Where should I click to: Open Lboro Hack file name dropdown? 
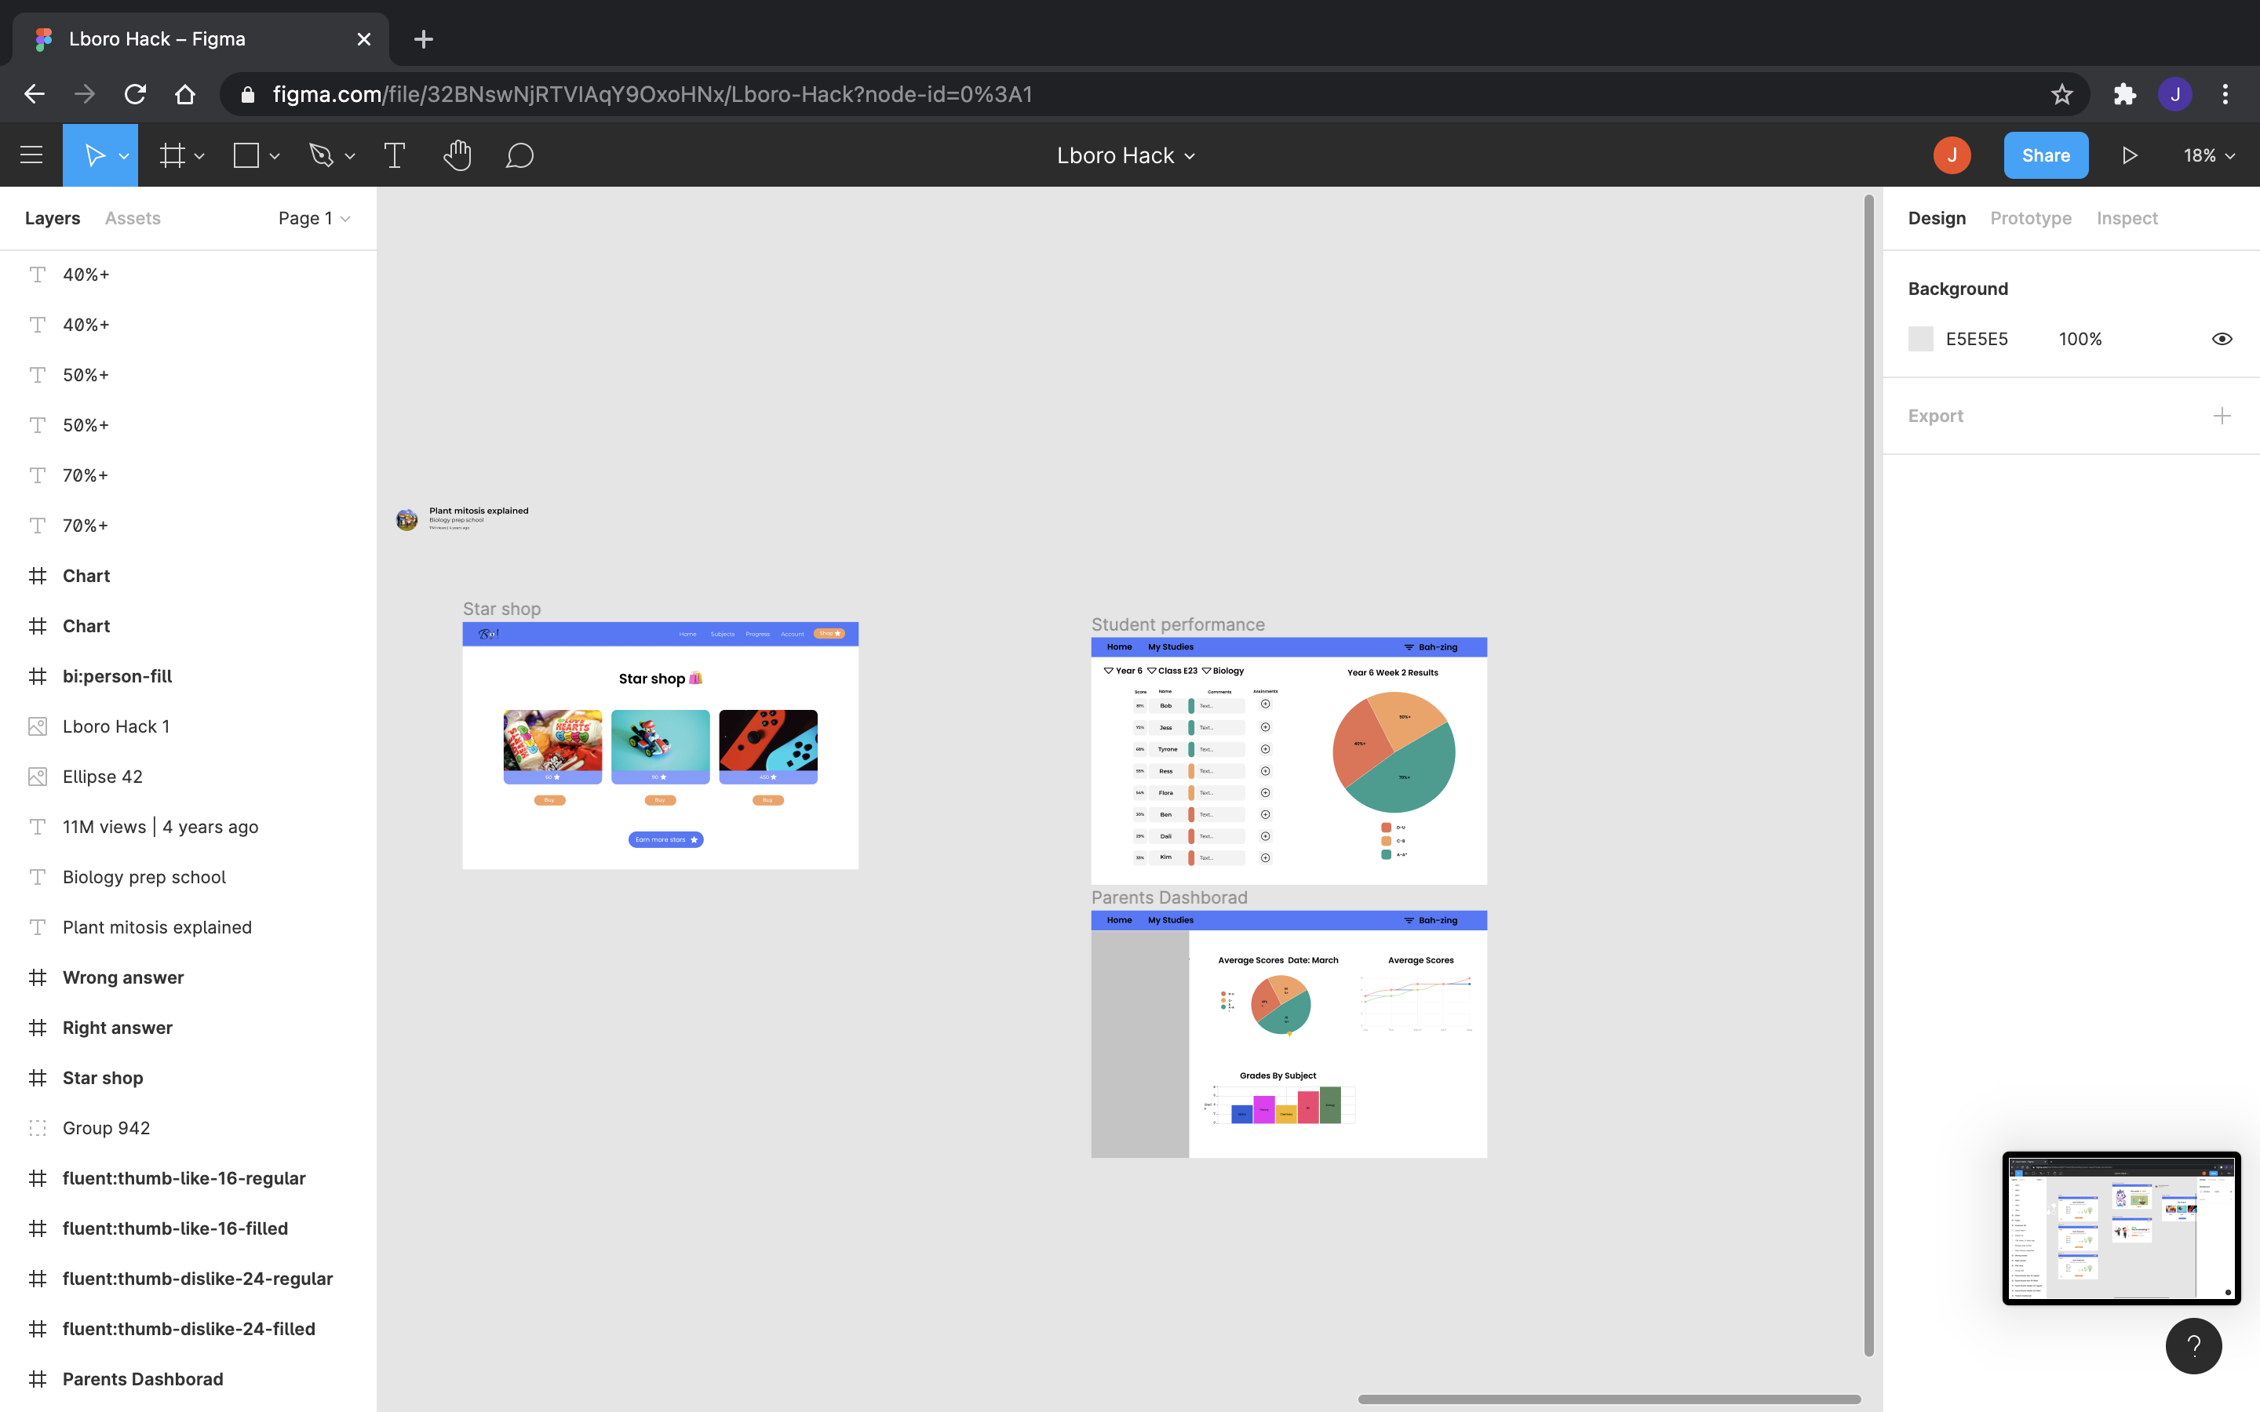tap(1125, 155)
